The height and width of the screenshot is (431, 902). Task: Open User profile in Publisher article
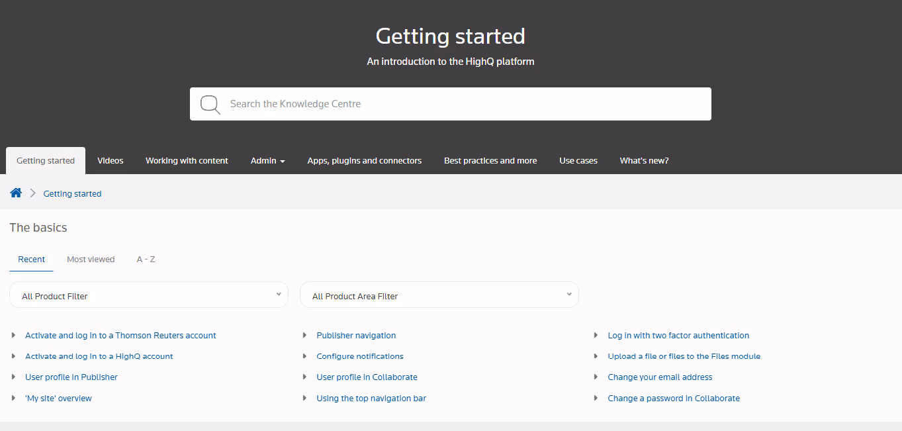[x=71, y=377]
